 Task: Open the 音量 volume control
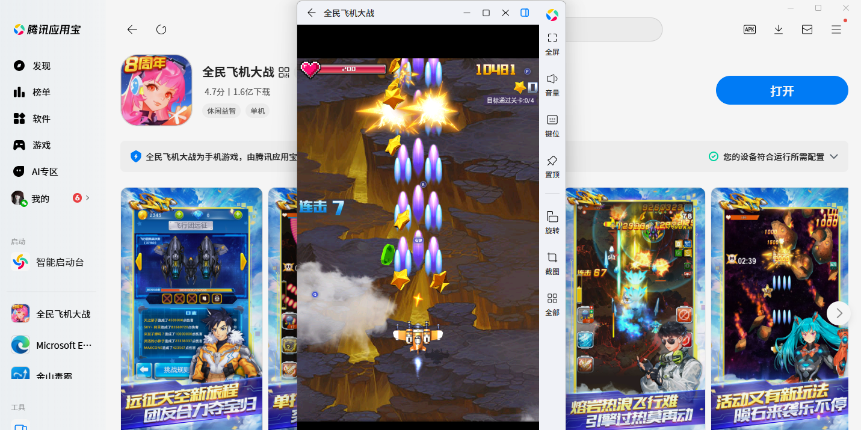tap(552, 85)
